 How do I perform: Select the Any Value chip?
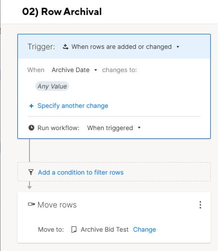point(52,86)
